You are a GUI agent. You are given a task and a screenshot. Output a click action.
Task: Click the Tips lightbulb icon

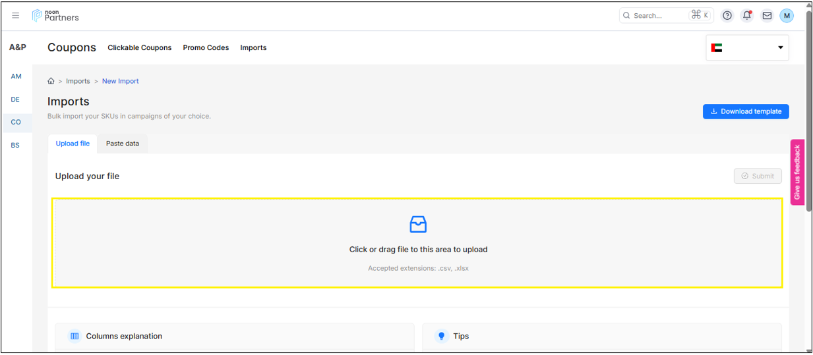click(x=442, y=336)
